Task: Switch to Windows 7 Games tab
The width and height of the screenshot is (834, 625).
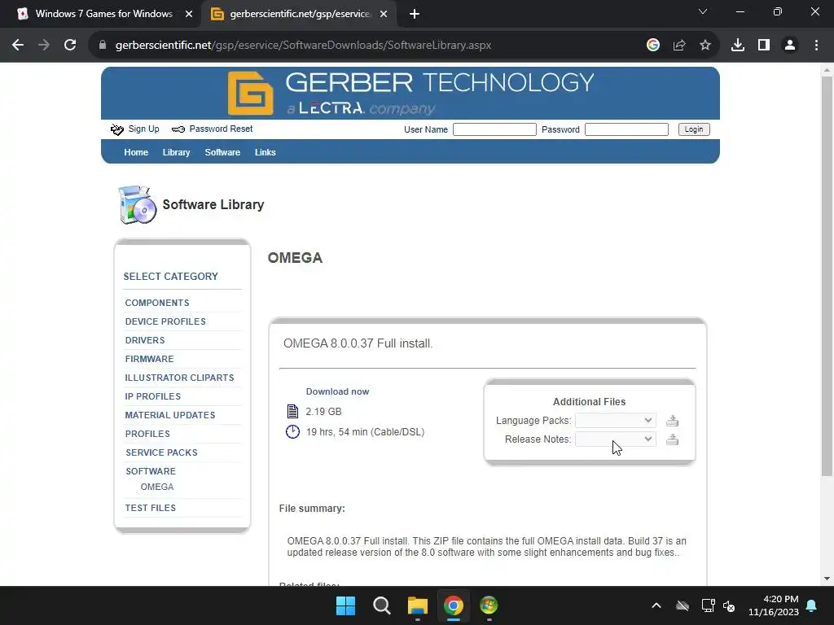Action: point(103,14)
